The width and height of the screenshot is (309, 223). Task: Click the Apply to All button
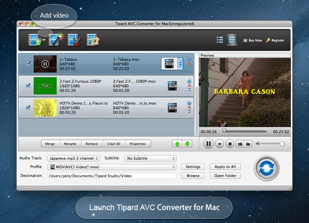[225, 167]
